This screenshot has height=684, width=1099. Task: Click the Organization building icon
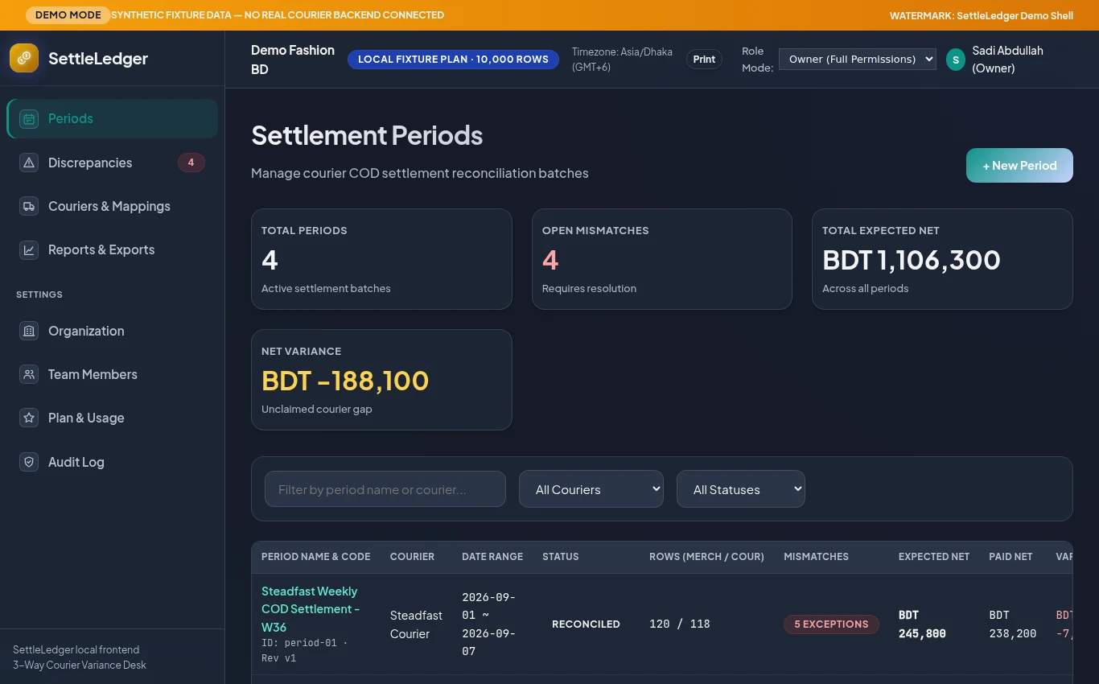pos(29,331)
